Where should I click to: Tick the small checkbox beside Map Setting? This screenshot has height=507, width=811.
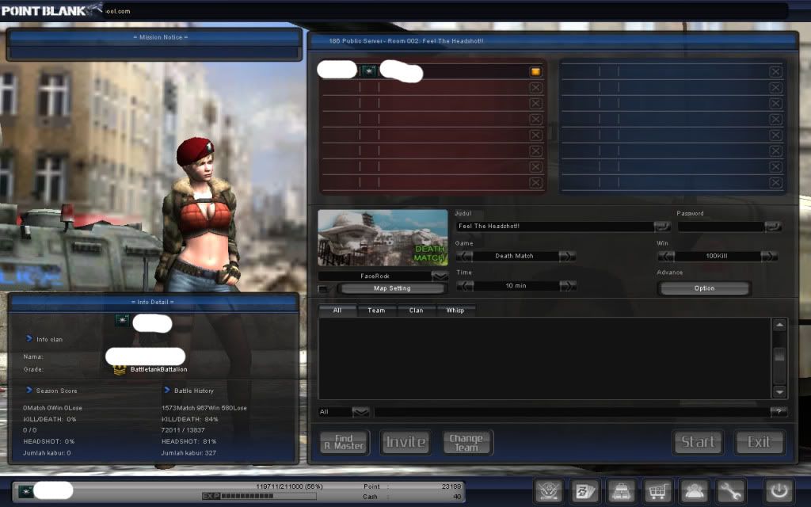pyautogui.click(x=324, y=288)
